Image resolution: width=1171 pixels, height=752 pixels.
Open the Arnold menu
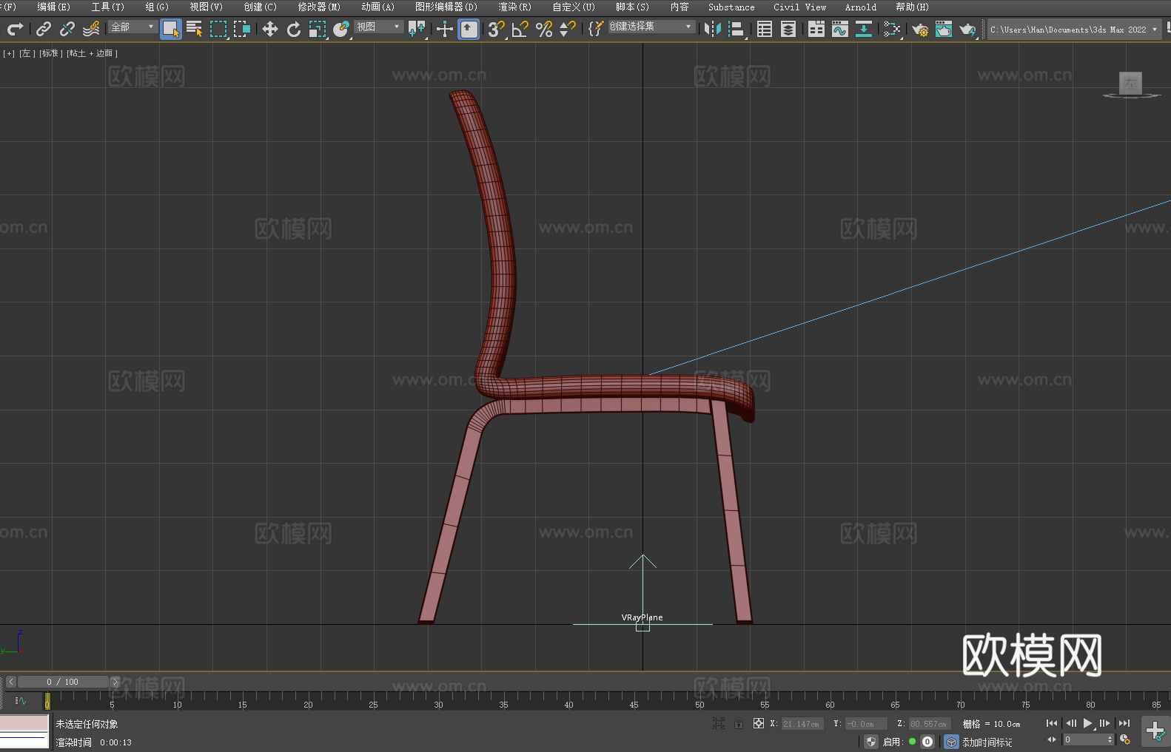coord(860,7)
